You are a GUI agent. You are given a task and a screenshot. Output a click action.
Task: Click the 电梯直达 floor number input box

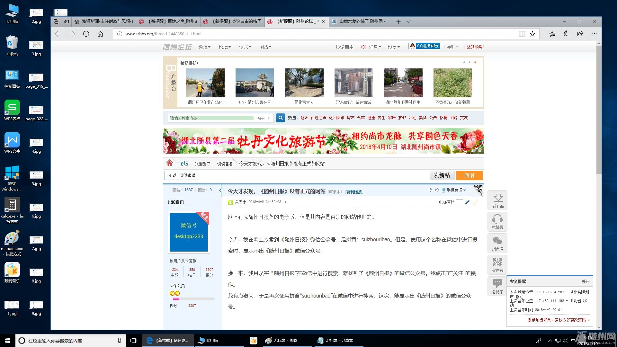coord(459,202)
